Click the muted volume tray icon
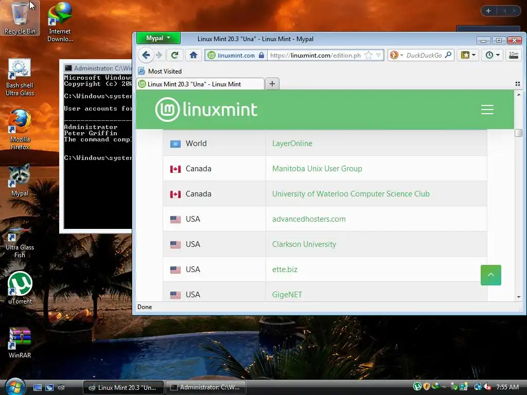The width and height of the screenshot is (527, 395). click(488, 387)
